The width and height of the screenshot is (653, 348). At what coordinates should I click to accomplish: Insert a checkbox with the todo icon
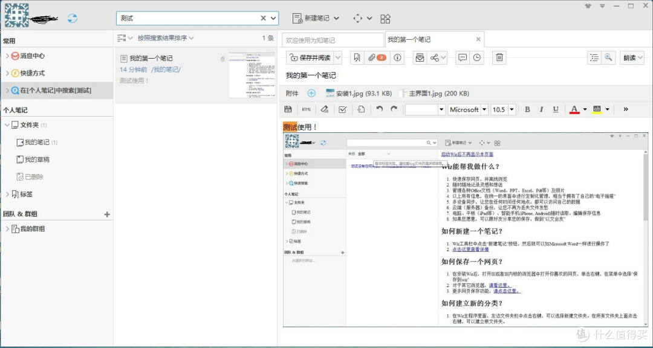(x=343, y=109)
